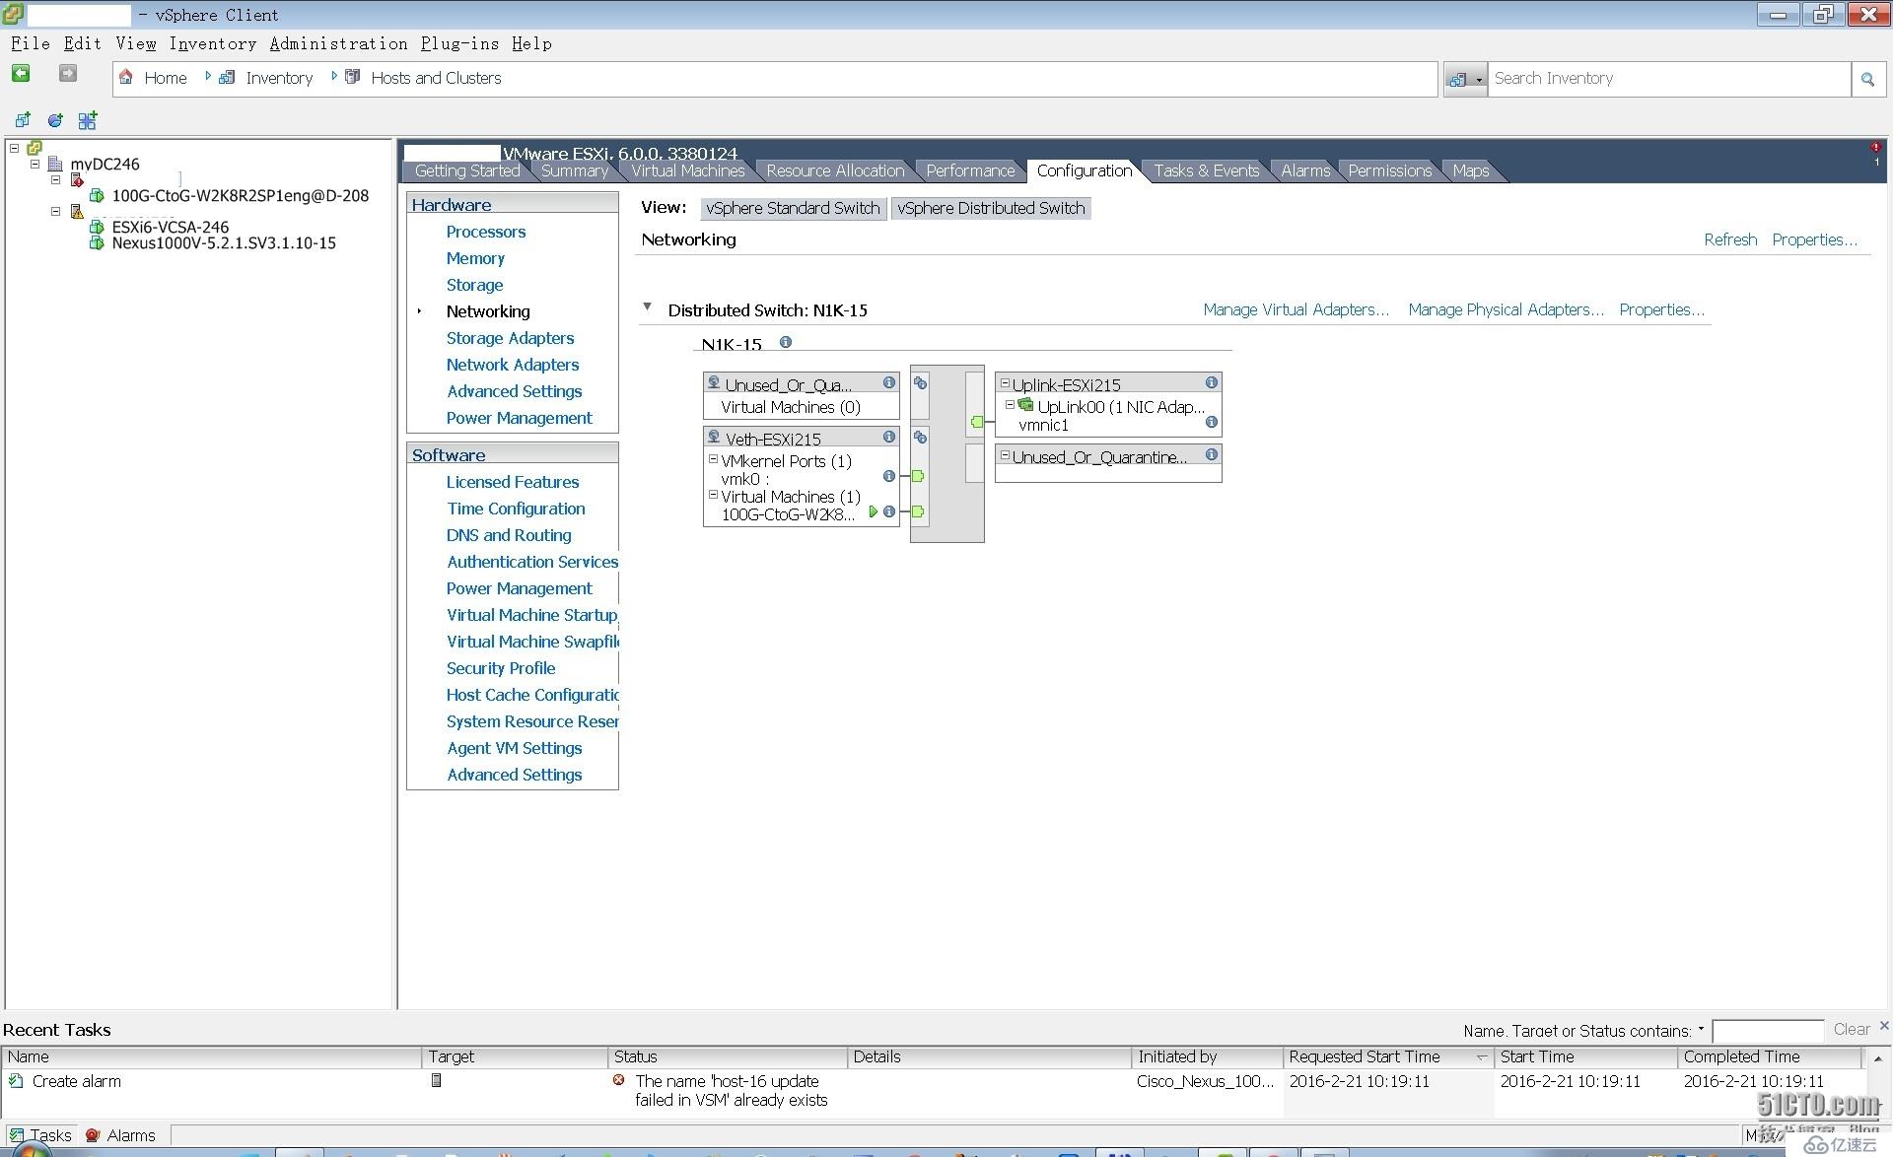
Task: Open Manage Virtual Adapters... link
Action: (1296, 309)
